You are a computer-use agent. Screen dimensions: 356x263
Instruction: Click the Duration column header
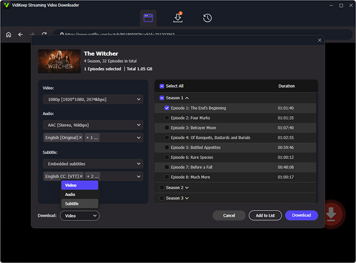(286, 86)
